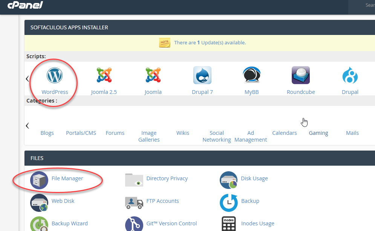Click the Inodes Usage calculator icon

pyautogui.click(x=229, y=225)
